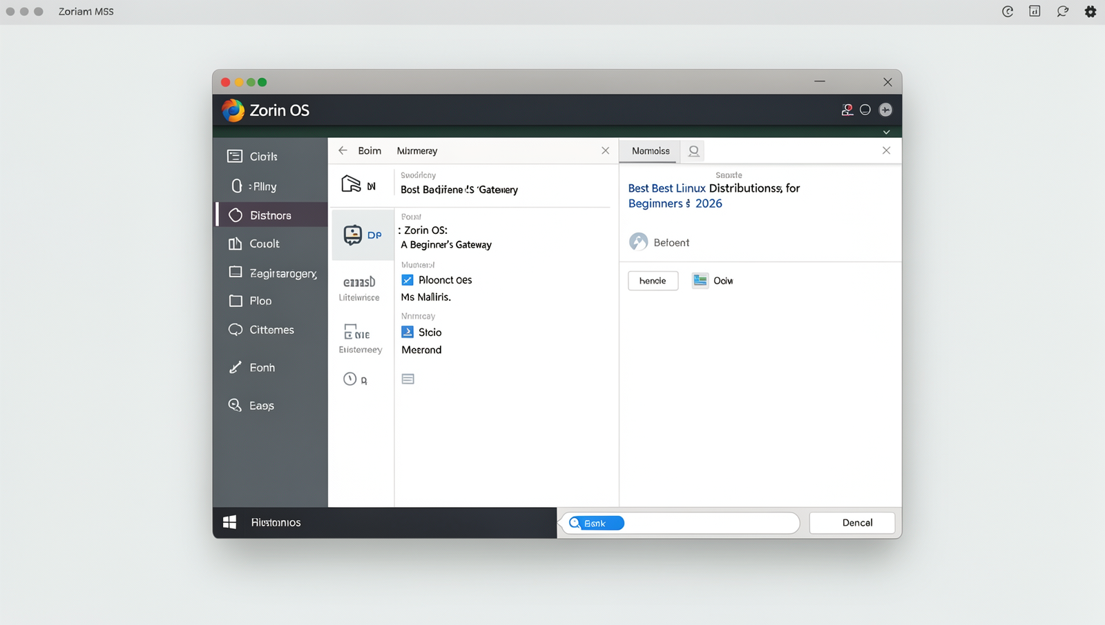Open 'Best Best Linux Distributionss' link
Screen dimensions: 1105x625
coord(714,196)
